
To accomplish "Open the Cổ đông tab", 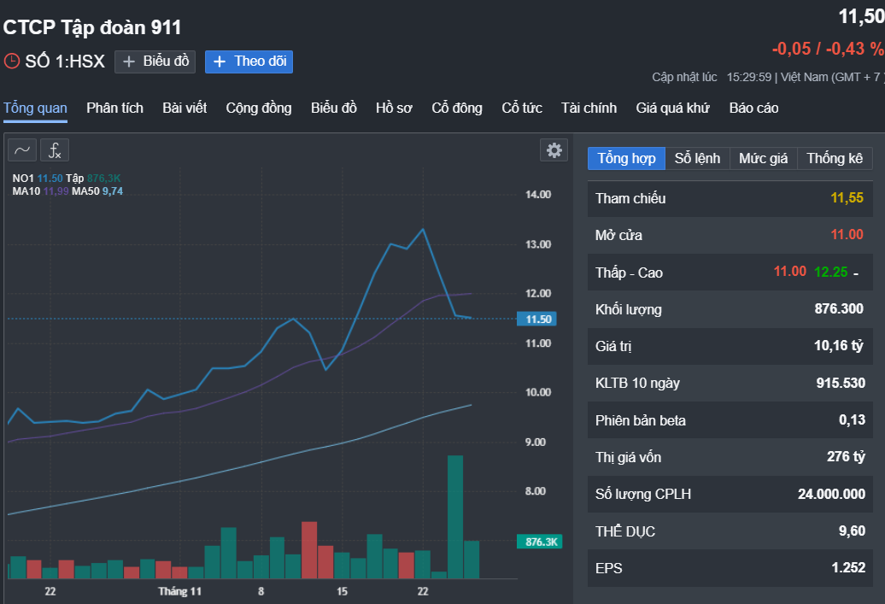I will [x=457, y=108].
